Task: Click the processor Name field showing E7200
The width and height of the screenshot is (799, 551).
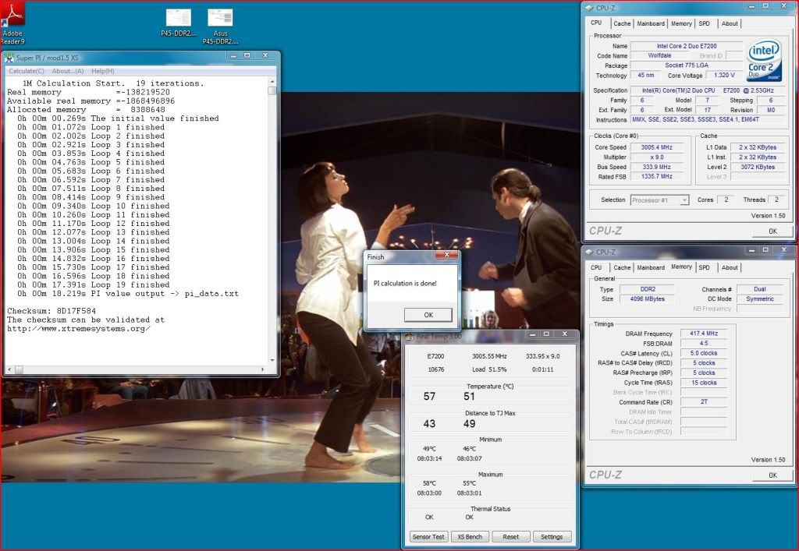Action: click(687, 46)
